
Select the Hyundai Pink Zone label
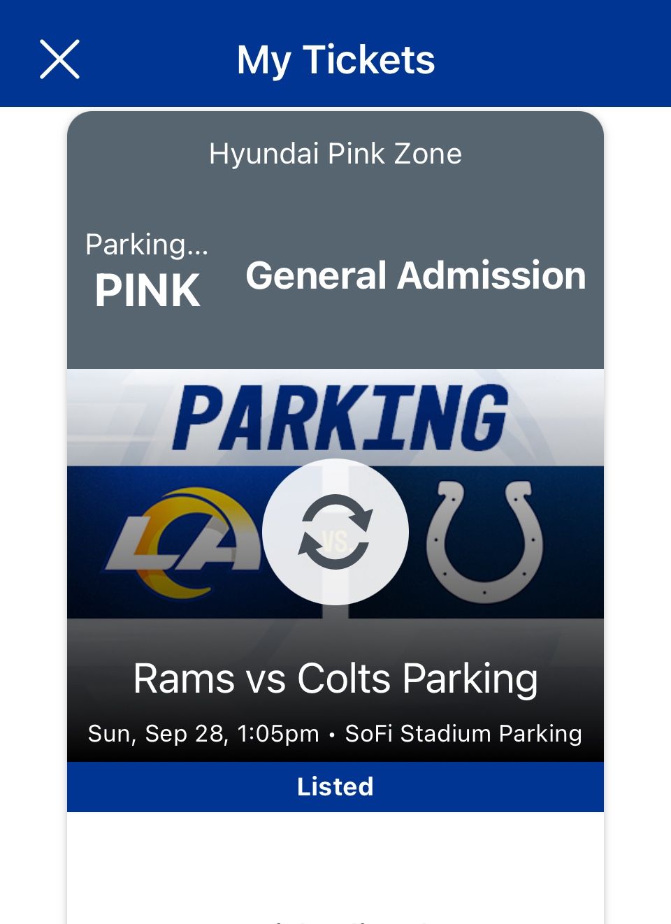click(x=335, y=154)
